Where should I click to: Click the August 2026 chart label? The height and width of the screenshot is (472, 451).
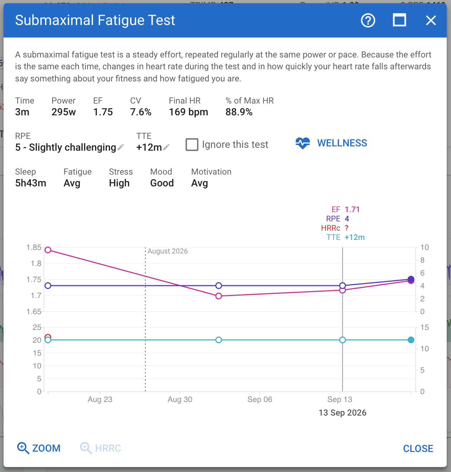pyautogui.click(x=168, y=251)
